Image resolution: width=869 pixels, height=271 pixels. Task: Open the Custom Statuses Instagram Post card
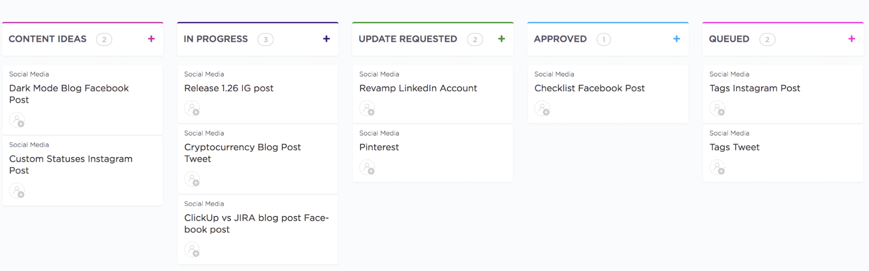point(71,165)
